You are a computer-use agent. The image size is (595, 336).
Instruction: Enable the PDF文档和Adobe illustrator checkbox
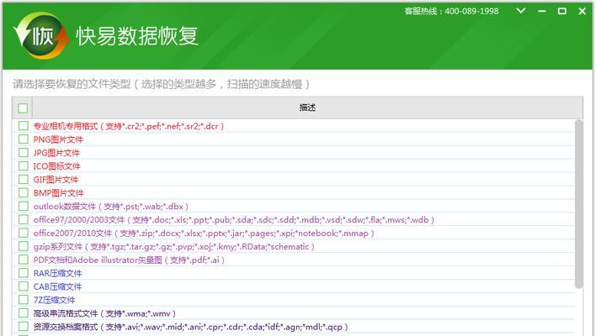pyautogui.click(x=24, y=260)
